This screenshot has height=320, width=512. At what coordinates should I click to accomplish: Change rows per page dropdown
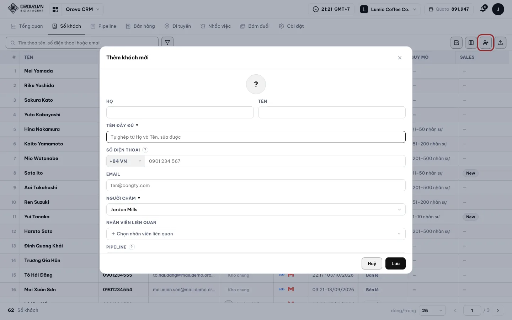[432, 310]
